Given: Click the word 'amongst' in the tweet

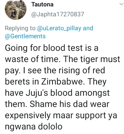Looking at the screenshot, I should coord(92,93).
